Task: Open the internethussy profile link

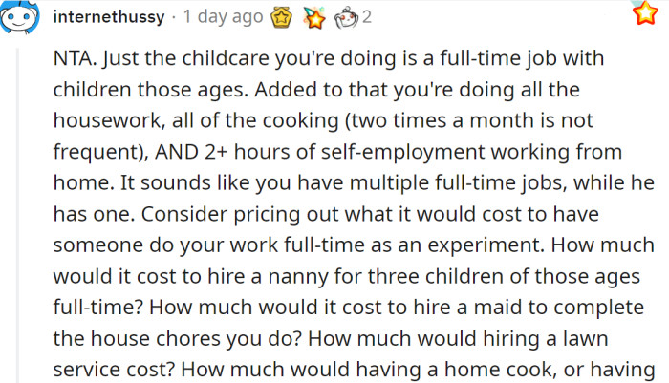Action: click(109, 16)
